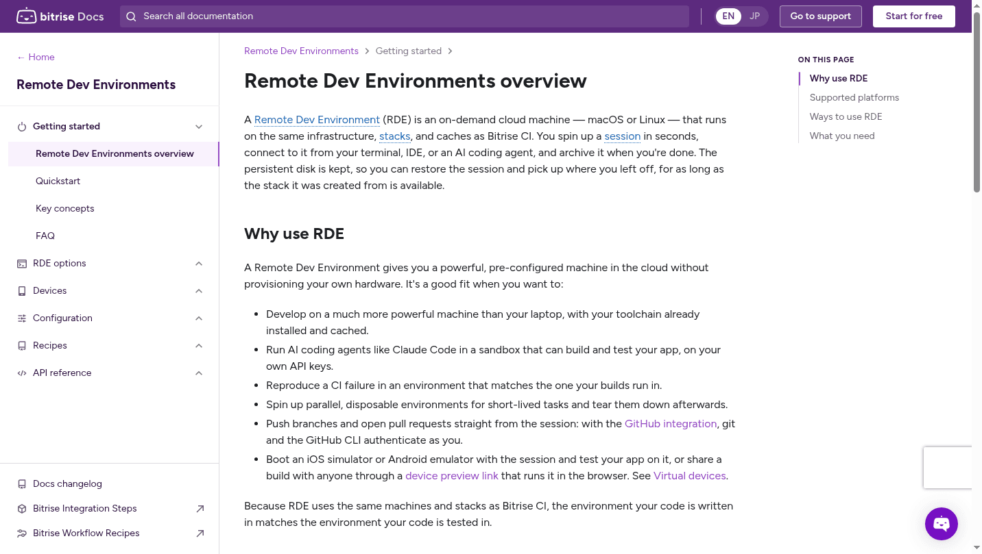Click the Start for free button
982x554 pixels.
coord(913,16)
